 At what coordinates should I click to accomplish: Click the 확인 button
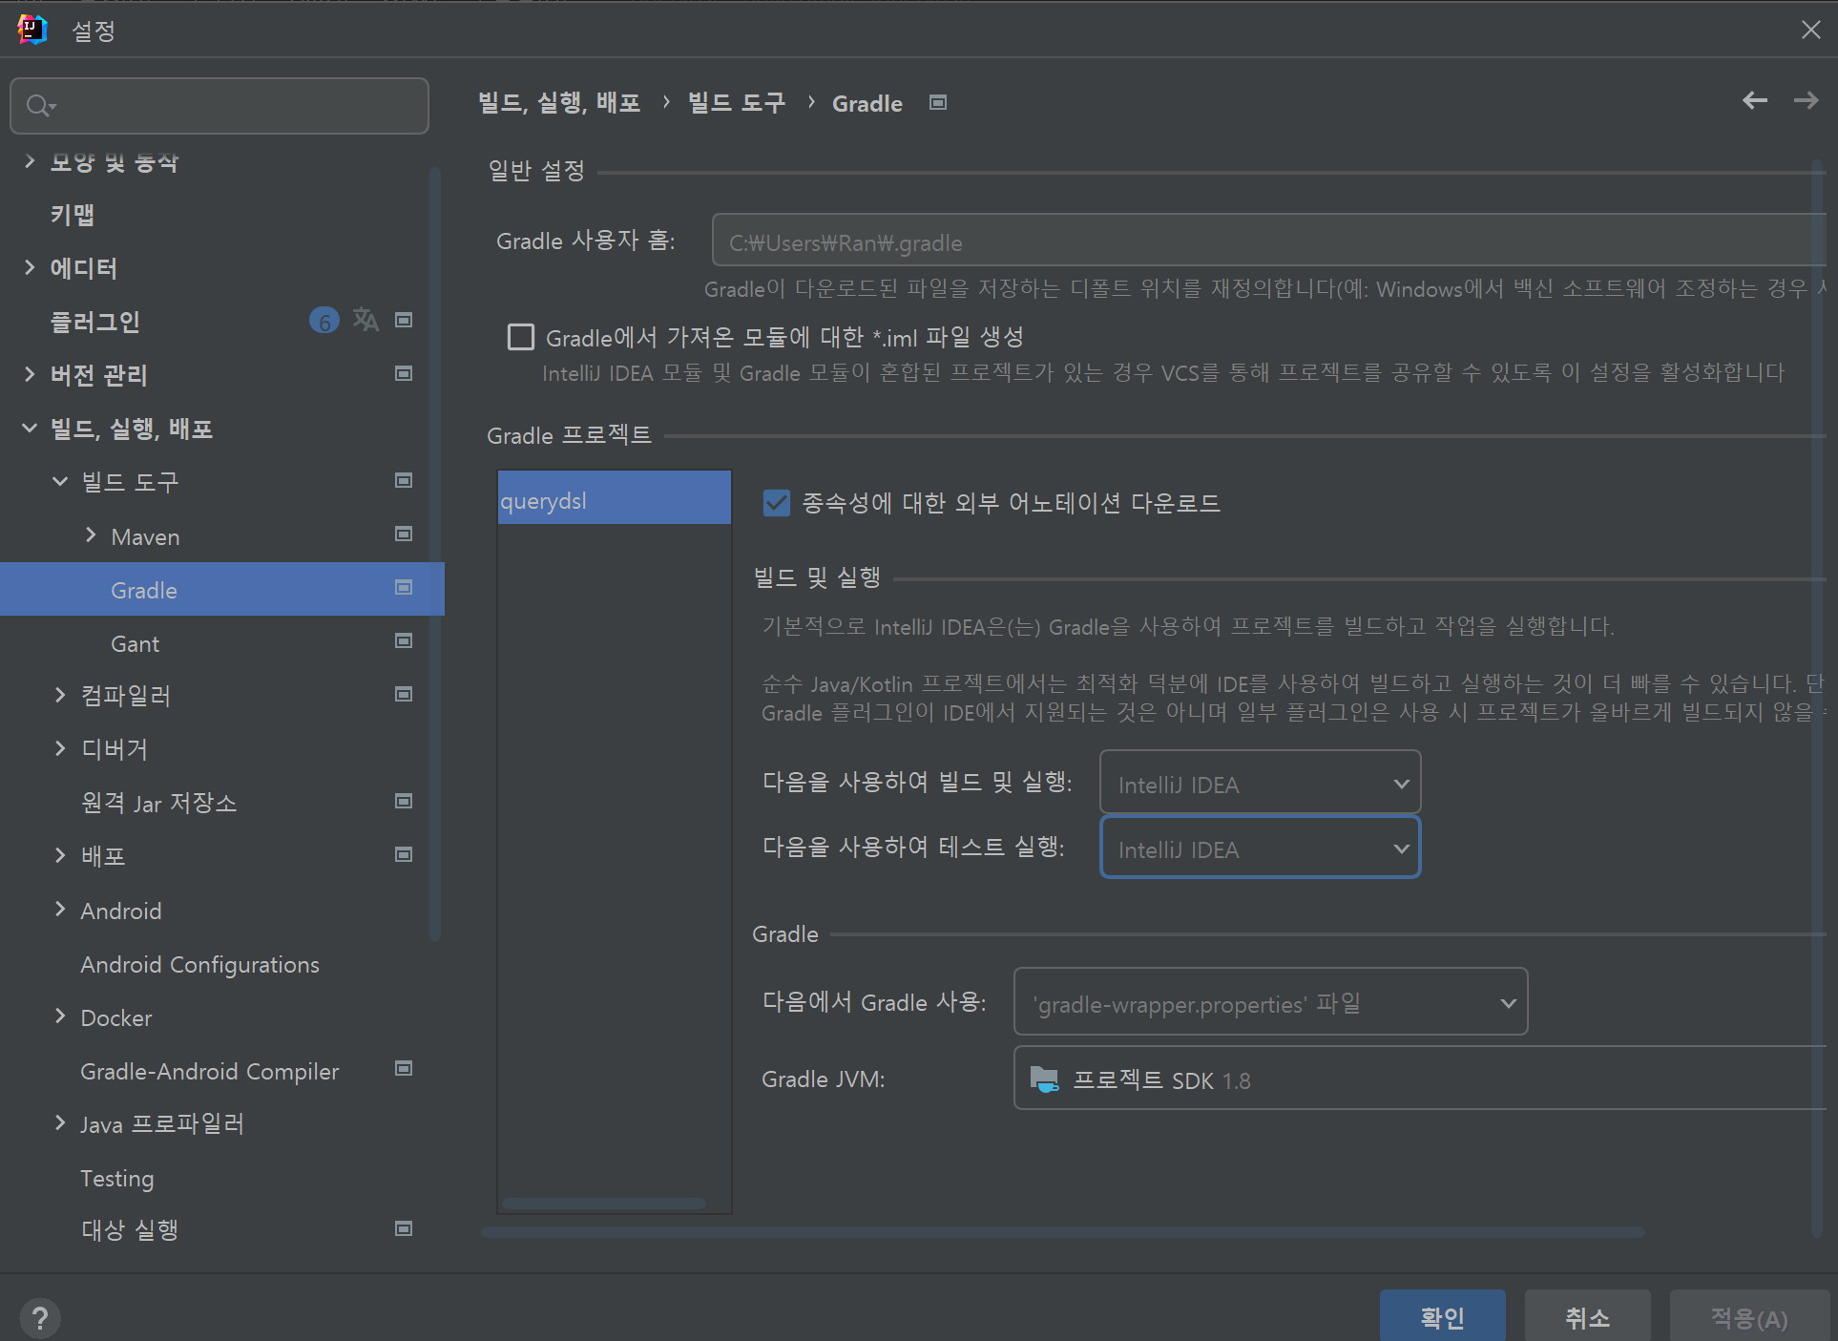pos(1441,1317)
